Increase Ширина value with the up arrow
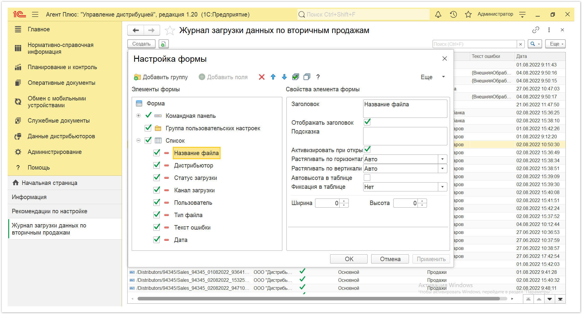Image resolution: width=582 pixels, height=314 pixels. click(344, 201)
